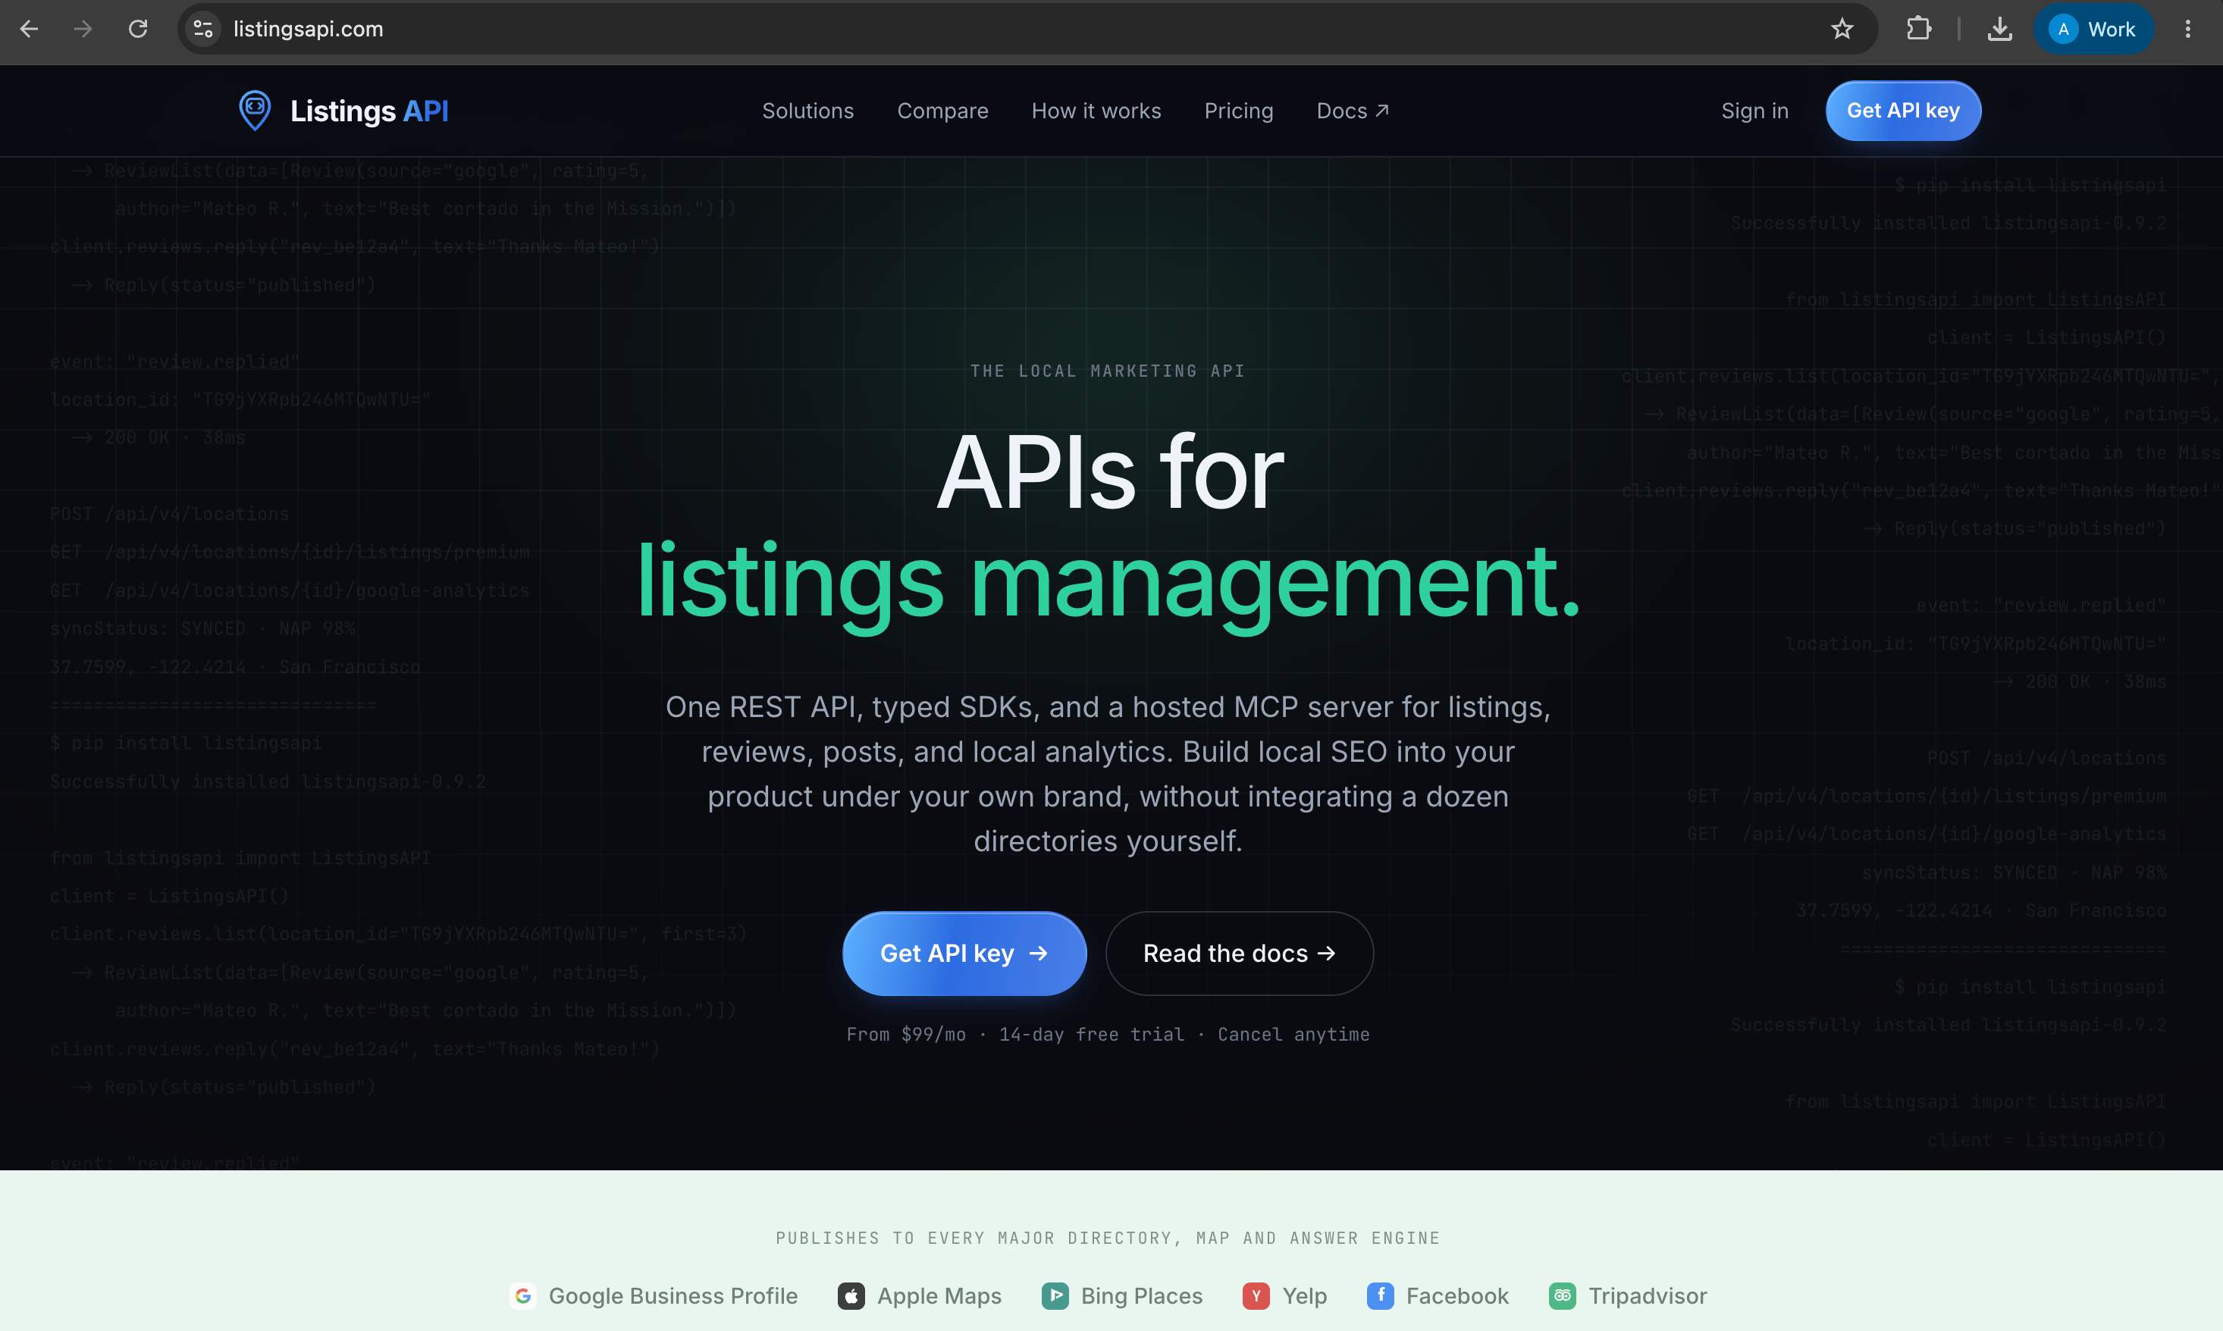Click the browser back arrow
The image size is (2223, 1331).
click(29, 29)
